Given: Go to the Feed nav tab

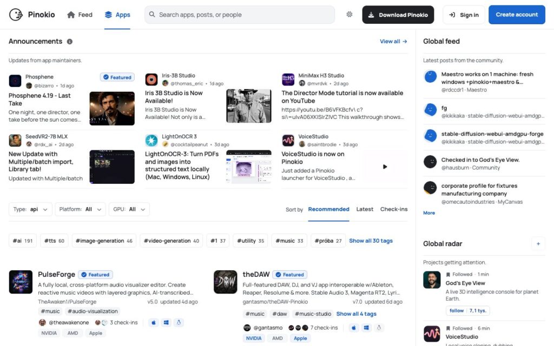Looking at the screenshot, I should pos(80,15).
